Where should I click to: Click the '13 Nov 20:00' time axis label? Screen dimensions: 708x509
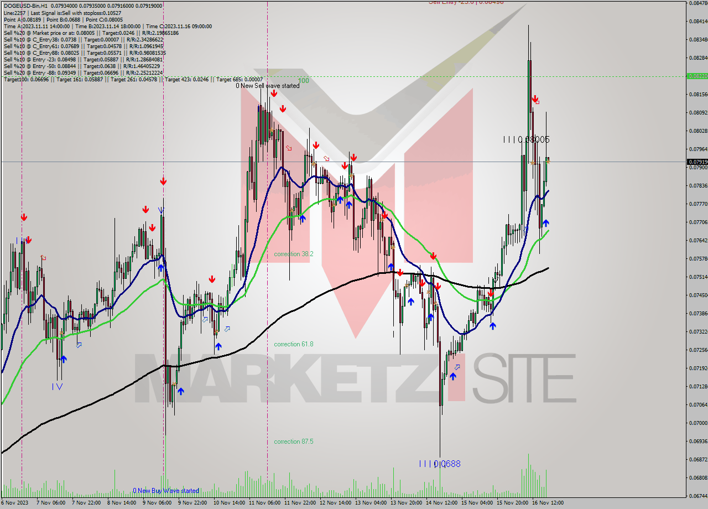click(x=407, y=503)
